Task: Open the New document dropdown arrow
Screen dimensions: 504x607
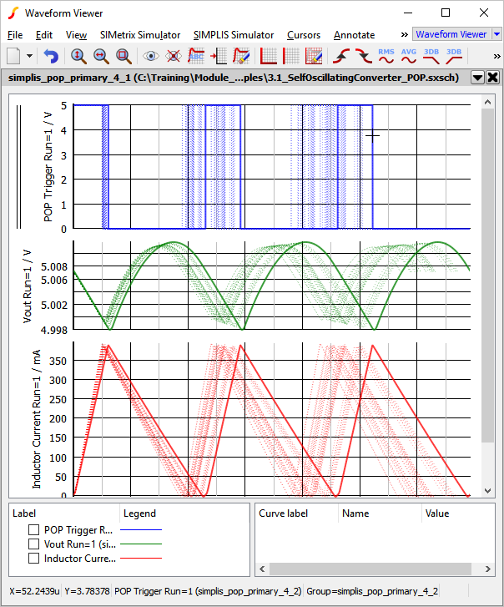Action: pos(30,56)
